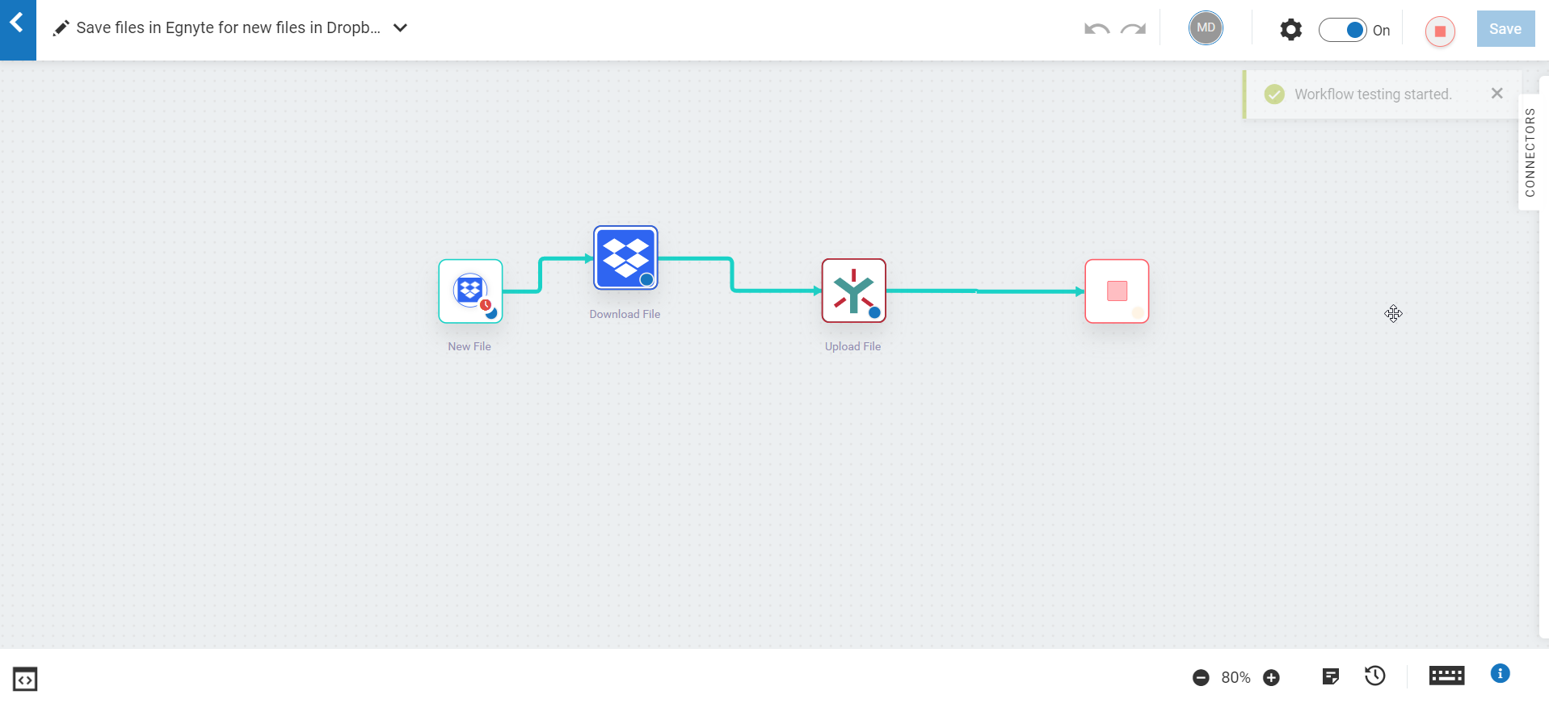The width and height of the screenshot is (1549, 703).
Task: Undo the last canvas change
Action: [1097, 29]
